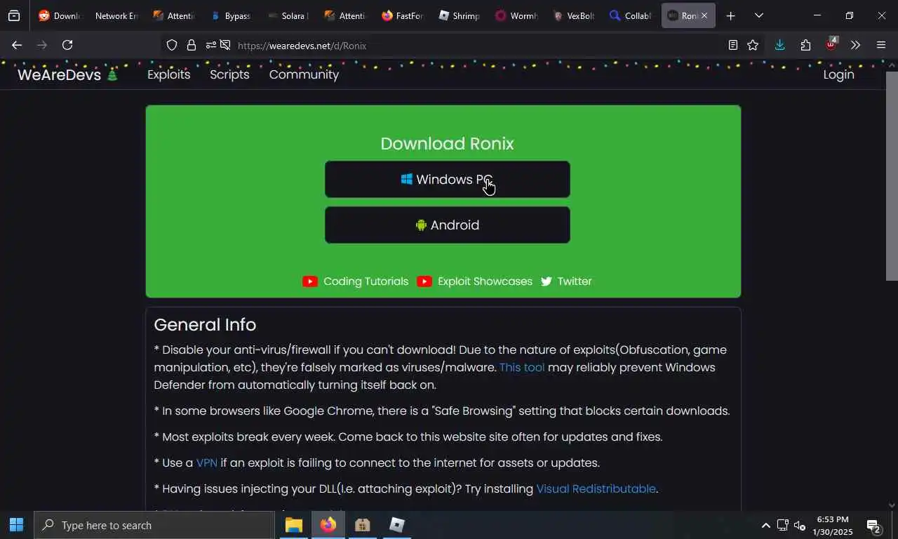This screenshot has height=539, width=898.
Task: Open the Roblox taskbar icon
Action: [x=396, y=525]
